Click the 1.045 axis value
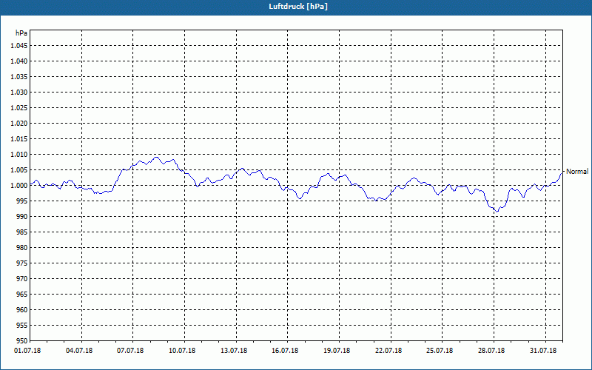Screen dimensions: 592x370 coord(19,46)
